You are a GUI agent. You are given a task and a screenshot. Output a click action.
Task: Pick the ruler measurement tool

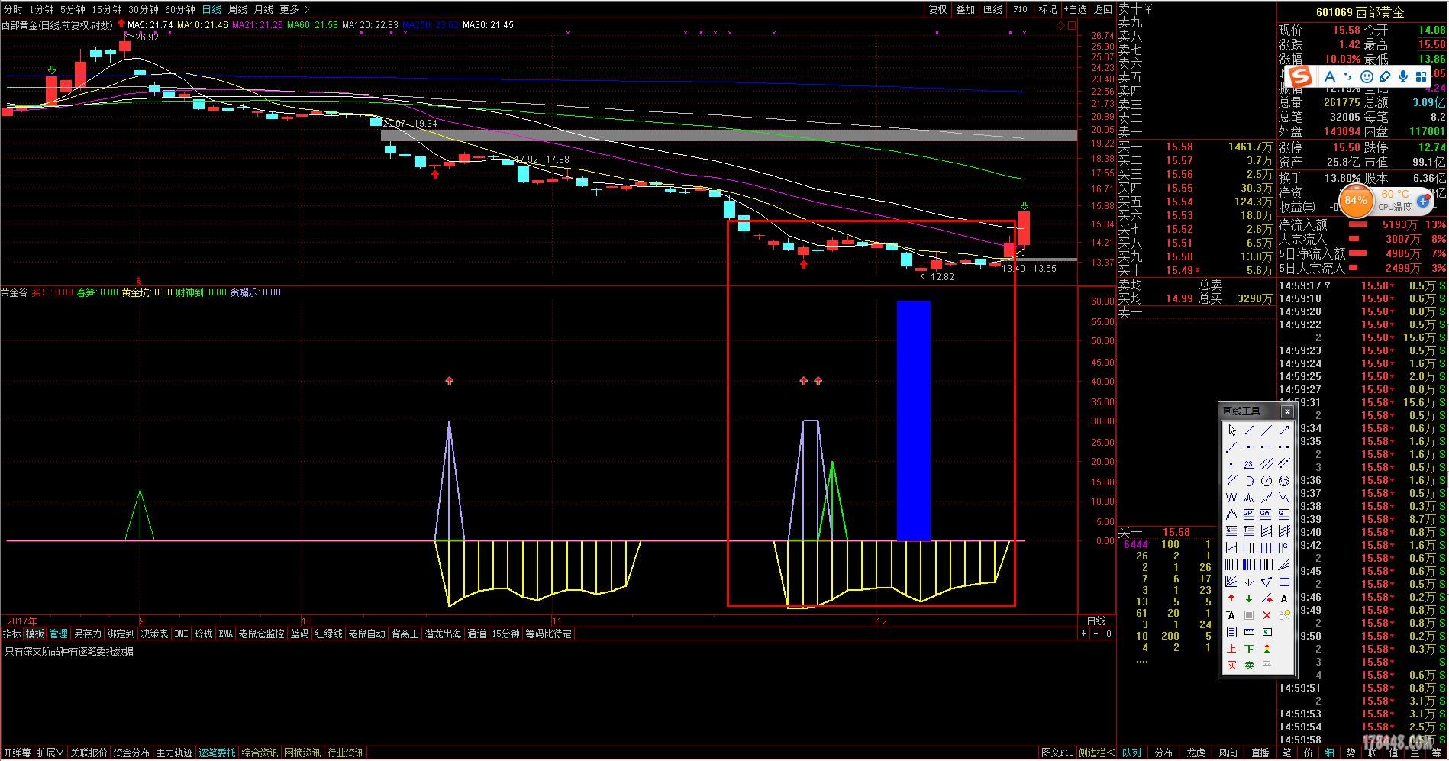tap(1249, 632)
